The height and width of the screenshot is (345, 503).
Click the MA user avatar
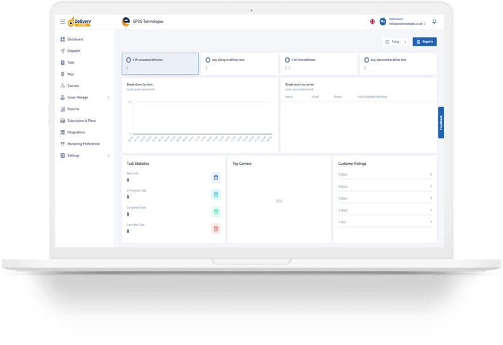383,22
